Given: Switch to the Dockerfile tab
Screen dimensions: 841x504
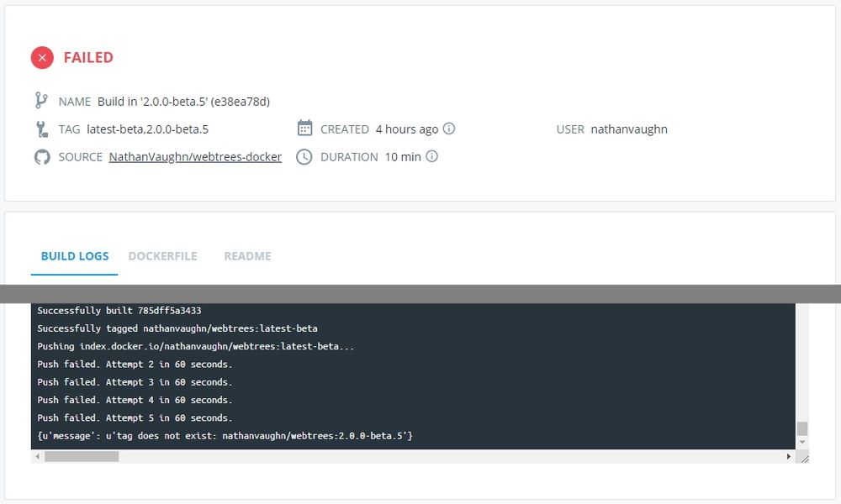Looking at the screenshot, I should (x=162, y=256).
